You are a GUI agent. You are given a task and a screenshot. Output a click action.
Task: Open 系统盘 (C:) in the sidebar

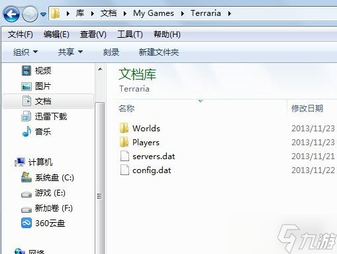click(54, 178)
